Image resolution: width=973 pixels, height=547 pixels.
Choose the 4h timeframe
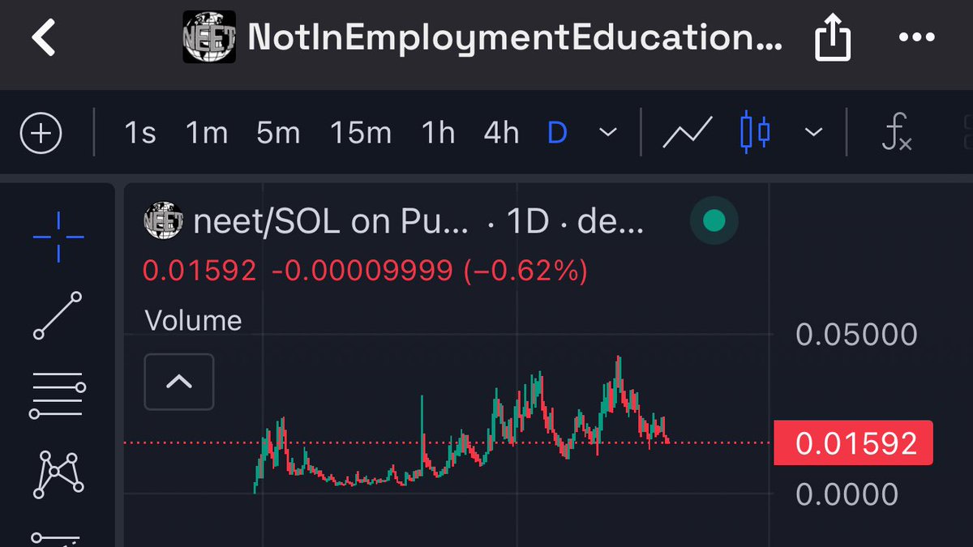(501, 133)
